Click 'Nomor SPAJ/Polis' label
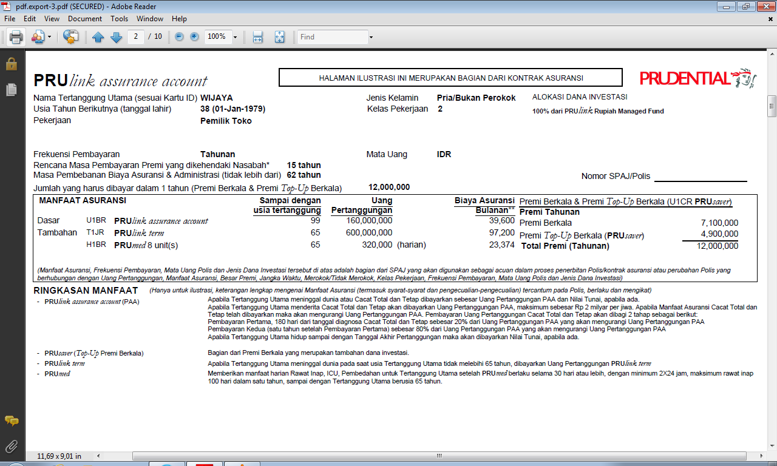Viewport: 777px width, 466px height. click(616, 177)
